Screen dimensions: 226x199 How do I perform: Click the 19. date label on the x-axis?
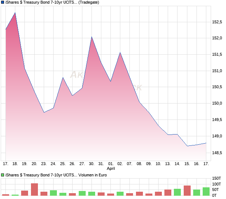(x=25, y=164)
